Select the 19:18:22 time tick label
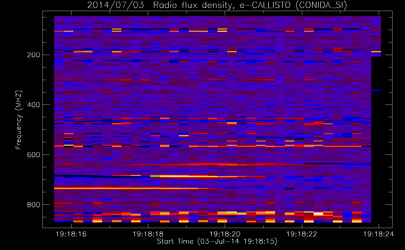This screenshot has height=250, width=405. [x=302, y=234]
